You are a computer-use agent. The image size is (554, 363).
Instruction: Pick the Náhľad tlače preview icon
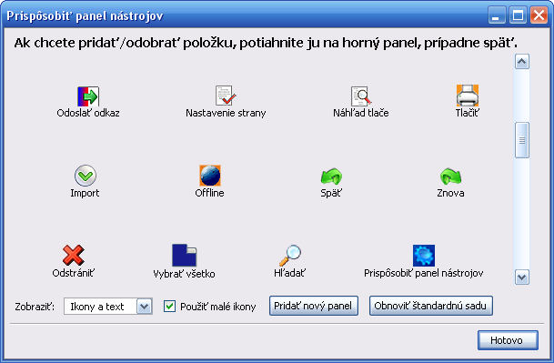click(x=361, y=96)
